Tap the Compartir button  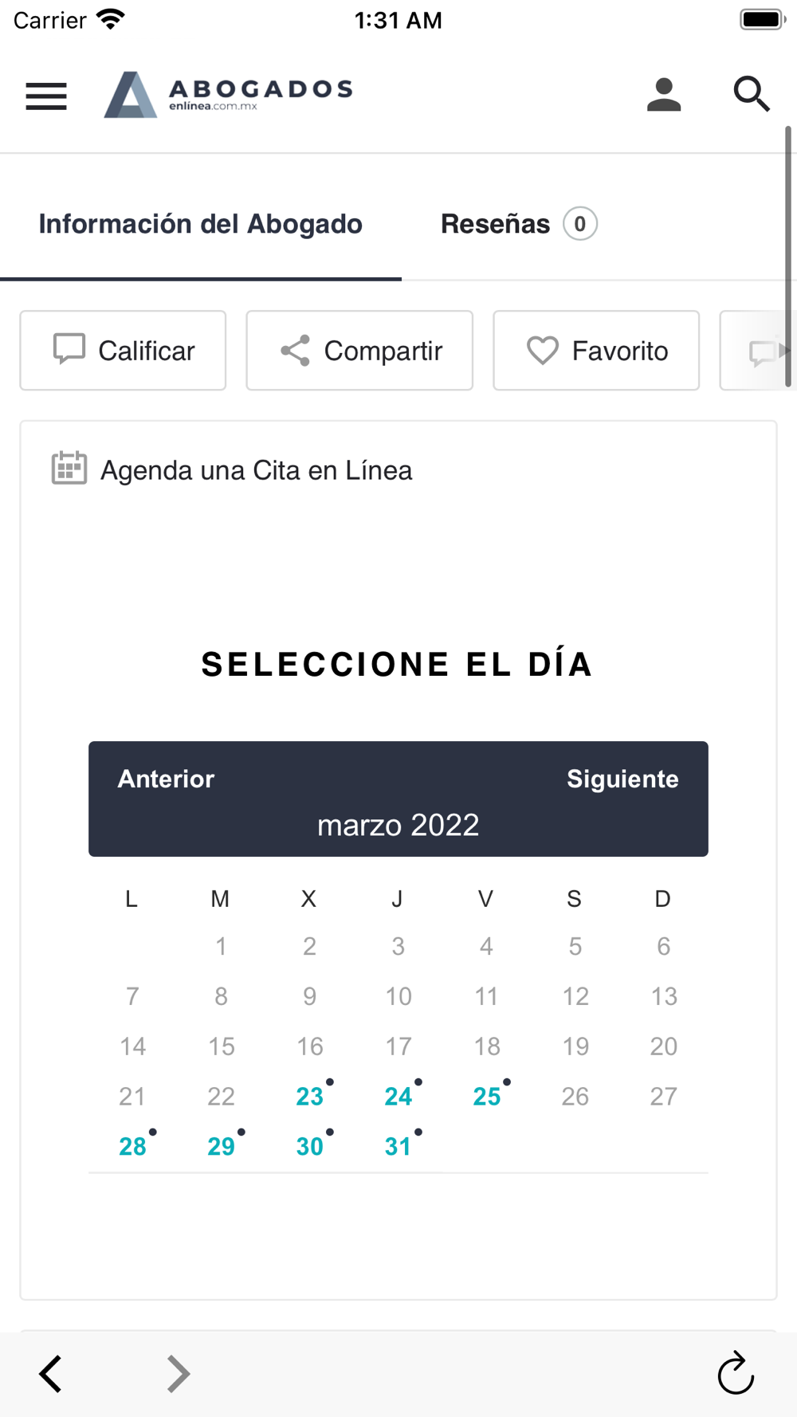[359, 351]
